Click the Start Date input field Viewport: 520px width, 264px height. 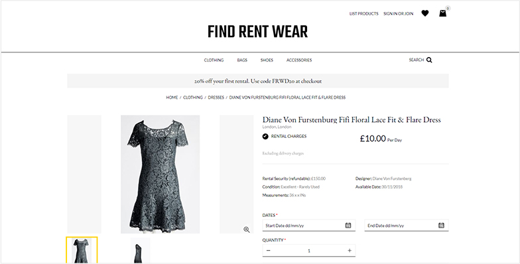(x=309, y=226)
